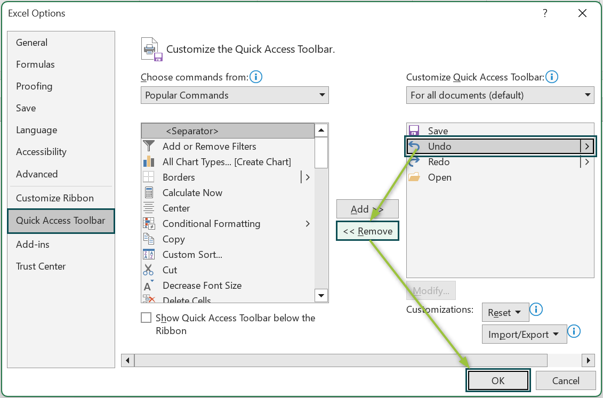
Task: Open the Accessibility options category
Action: coord(61,152)
